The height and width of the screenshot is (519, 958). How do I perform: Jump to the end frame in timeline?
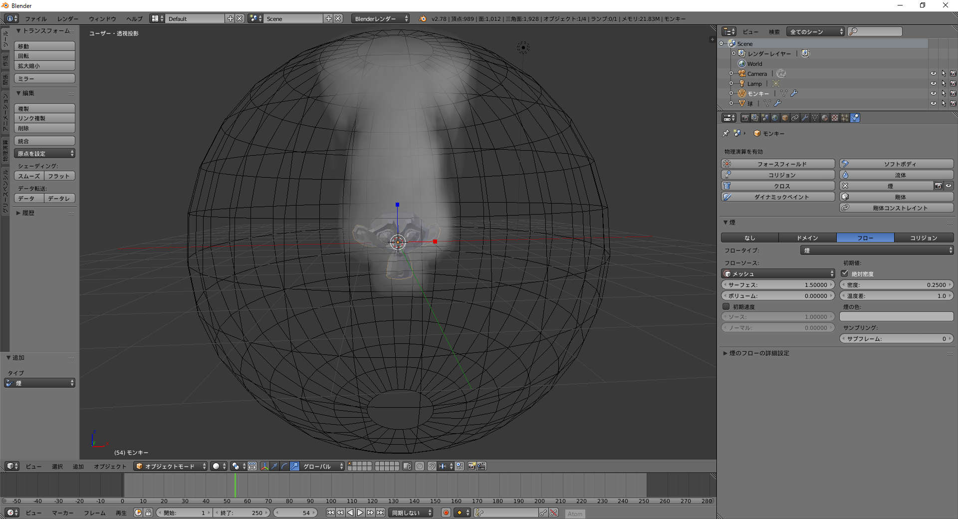(381, 513)
